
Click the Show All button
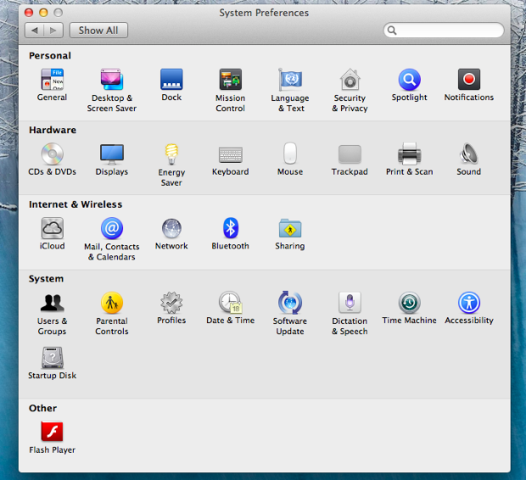point(98,31)
